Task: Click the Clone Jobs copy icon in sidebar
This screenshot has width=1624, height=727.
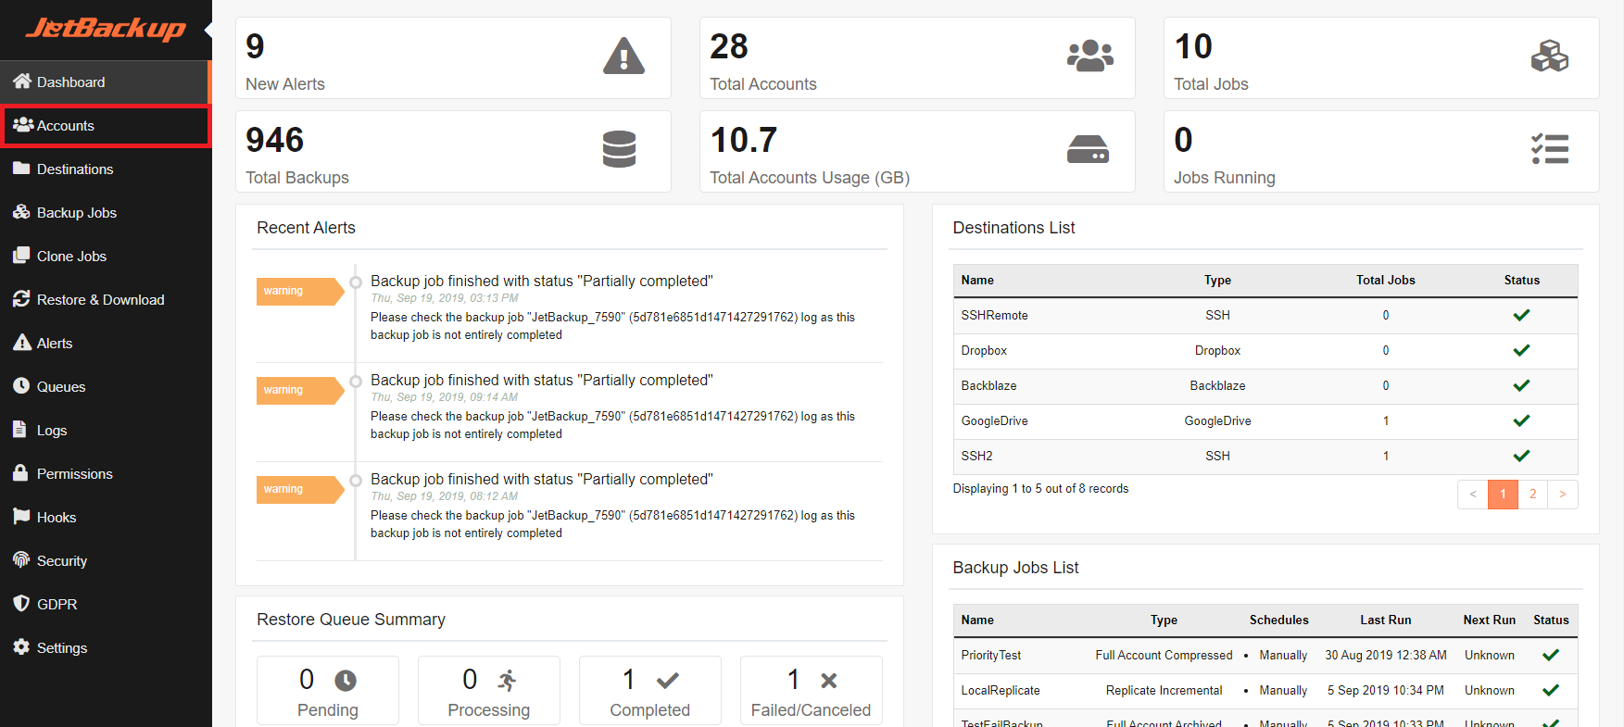Action: coord(22,256)
